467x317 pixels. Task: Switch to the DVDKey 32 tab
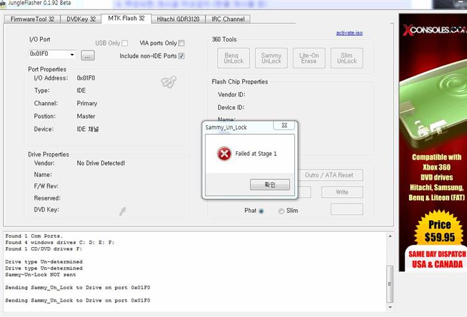pyautogui.click(x=81, y=19)
